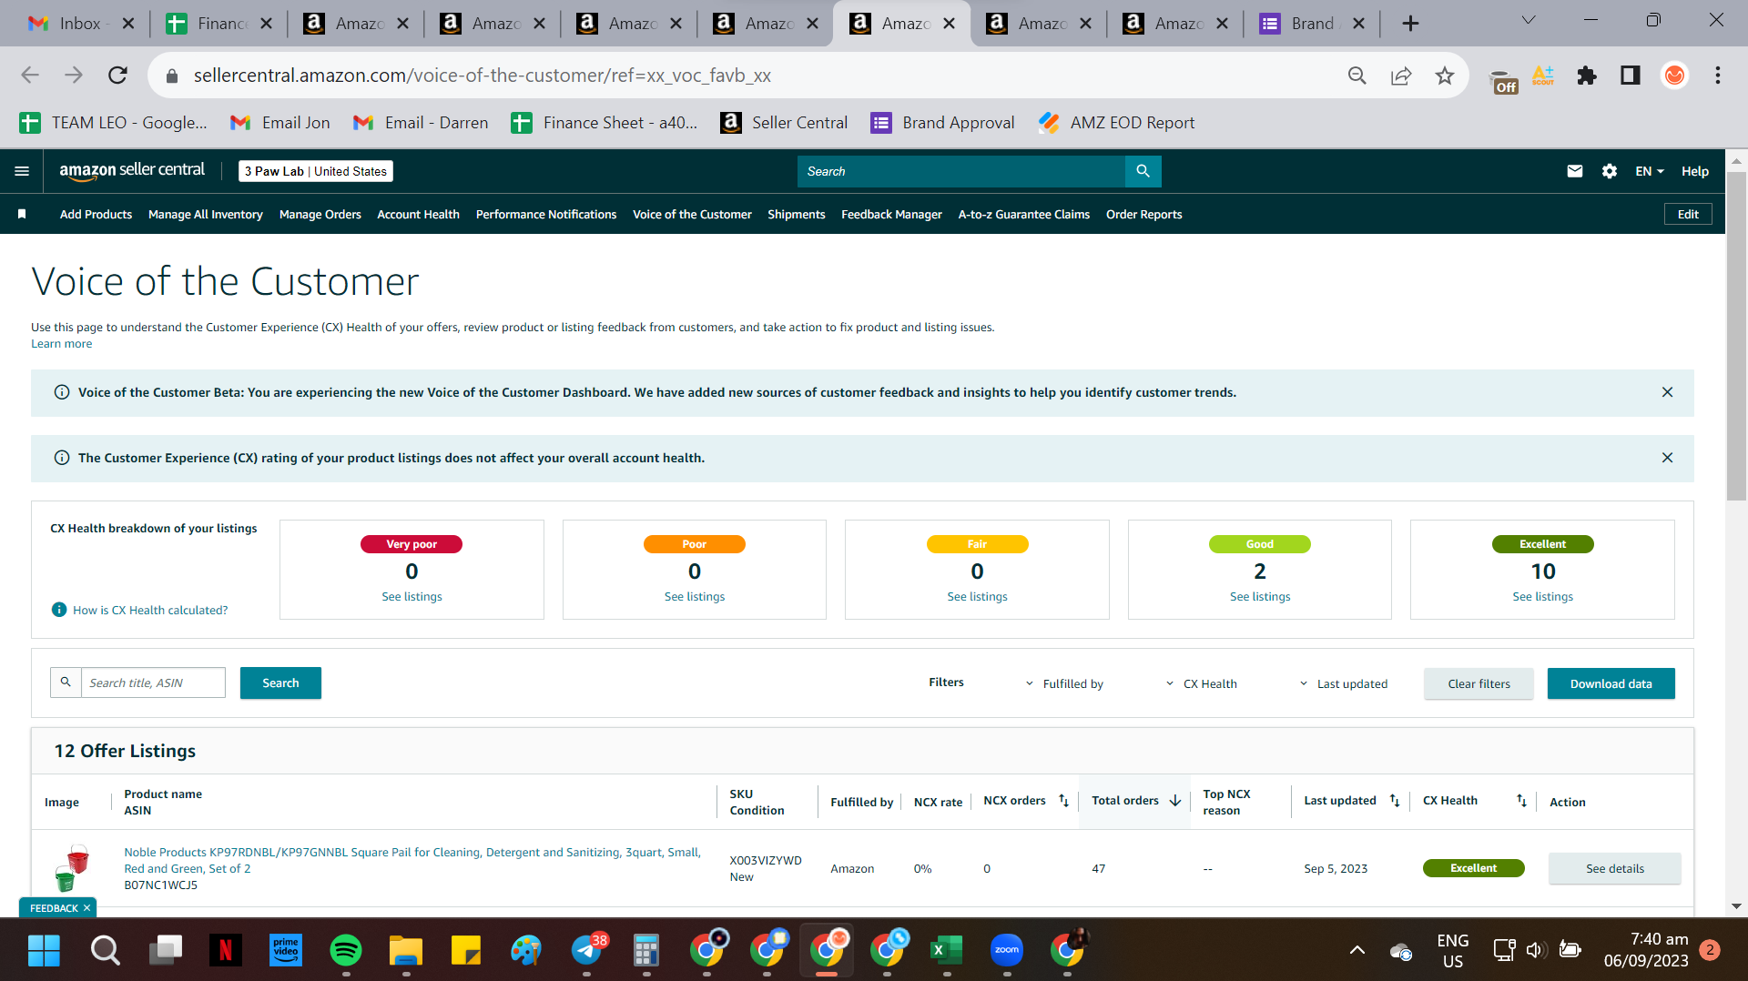See listings under Excellent rating
Screen dimensions: 1748x981
coord(1542,596)
